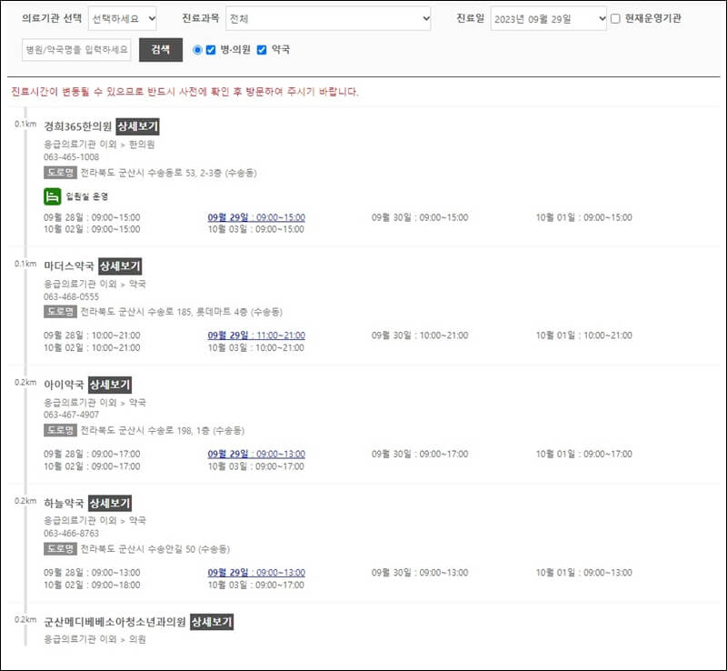Click address 수송로 185, 롯데마트 4층
The width and height of the screenshot is (727, 671).
coord(181,312)
